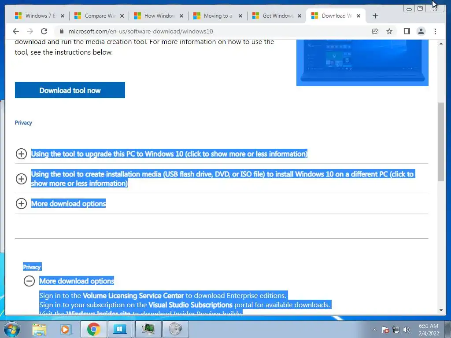Click upgrade this PC to Windows 10 heading
The image size is (451, 338).
(x=169, y=154)
